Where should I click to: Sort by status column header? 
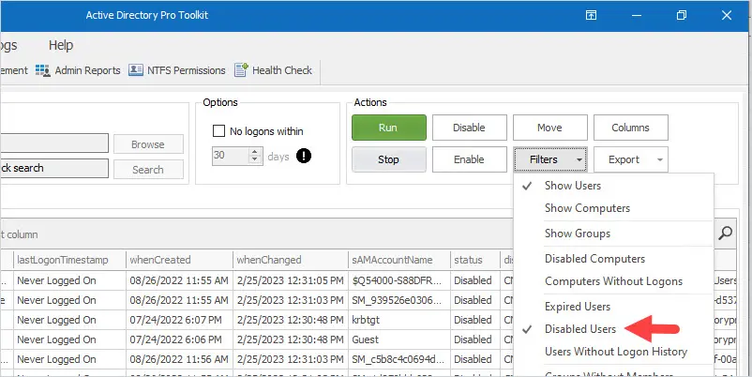pos(475,260)
